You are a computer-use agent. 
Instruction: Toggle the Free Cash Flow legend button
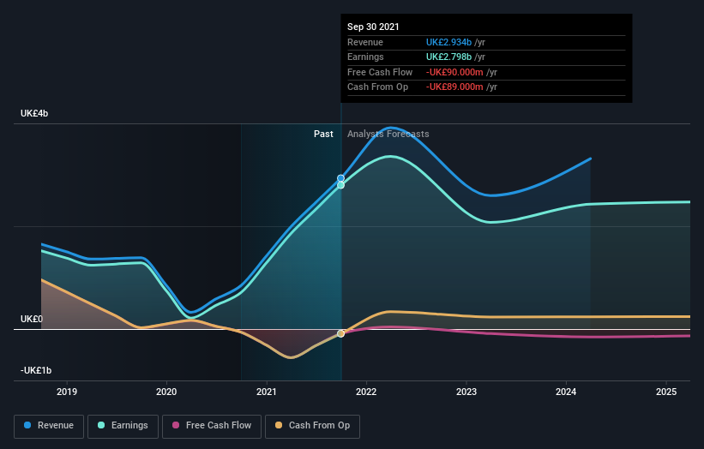pos(212,426)
